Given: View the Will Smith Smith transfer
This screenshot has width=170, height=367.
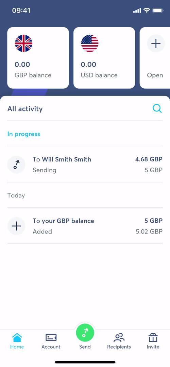Looking at the screenshot, I should tap(85, 164).
